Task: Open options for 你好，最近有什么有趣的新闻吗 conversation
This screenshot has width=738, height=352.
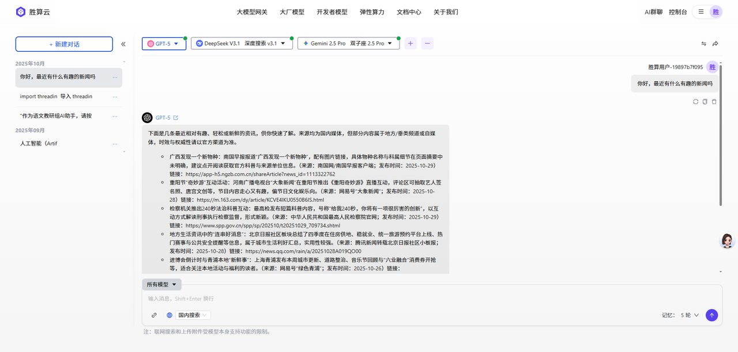Action: (115, 77)
